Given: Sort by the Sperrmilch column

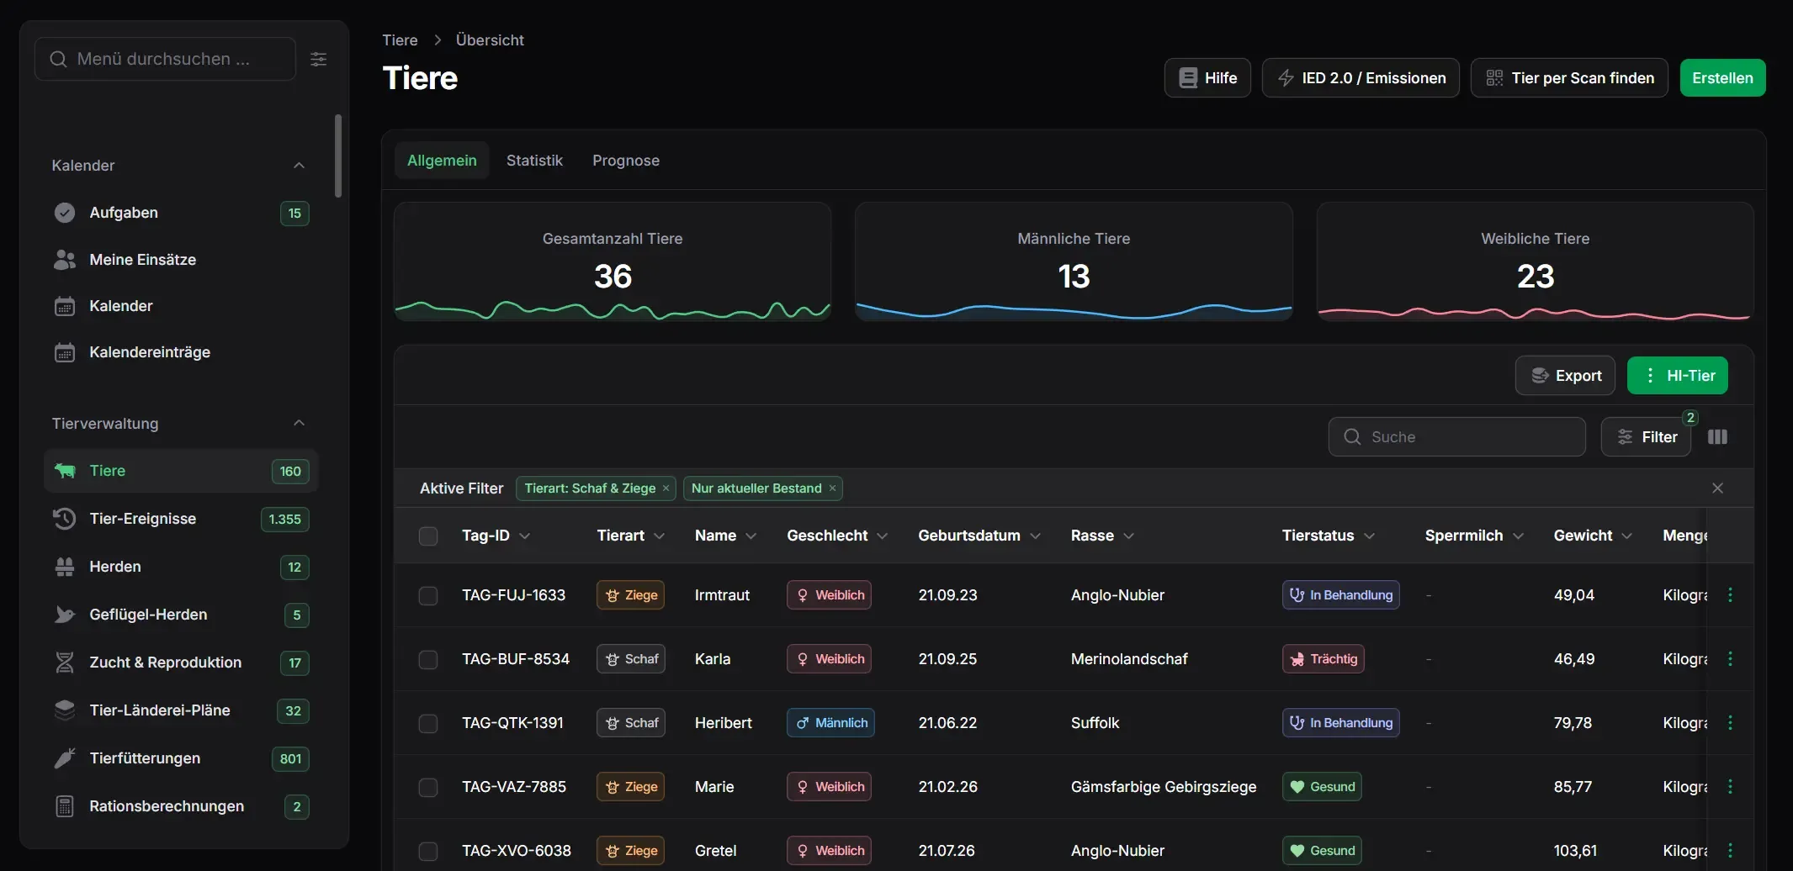Looking at the screenshot, I should 1474,536.
